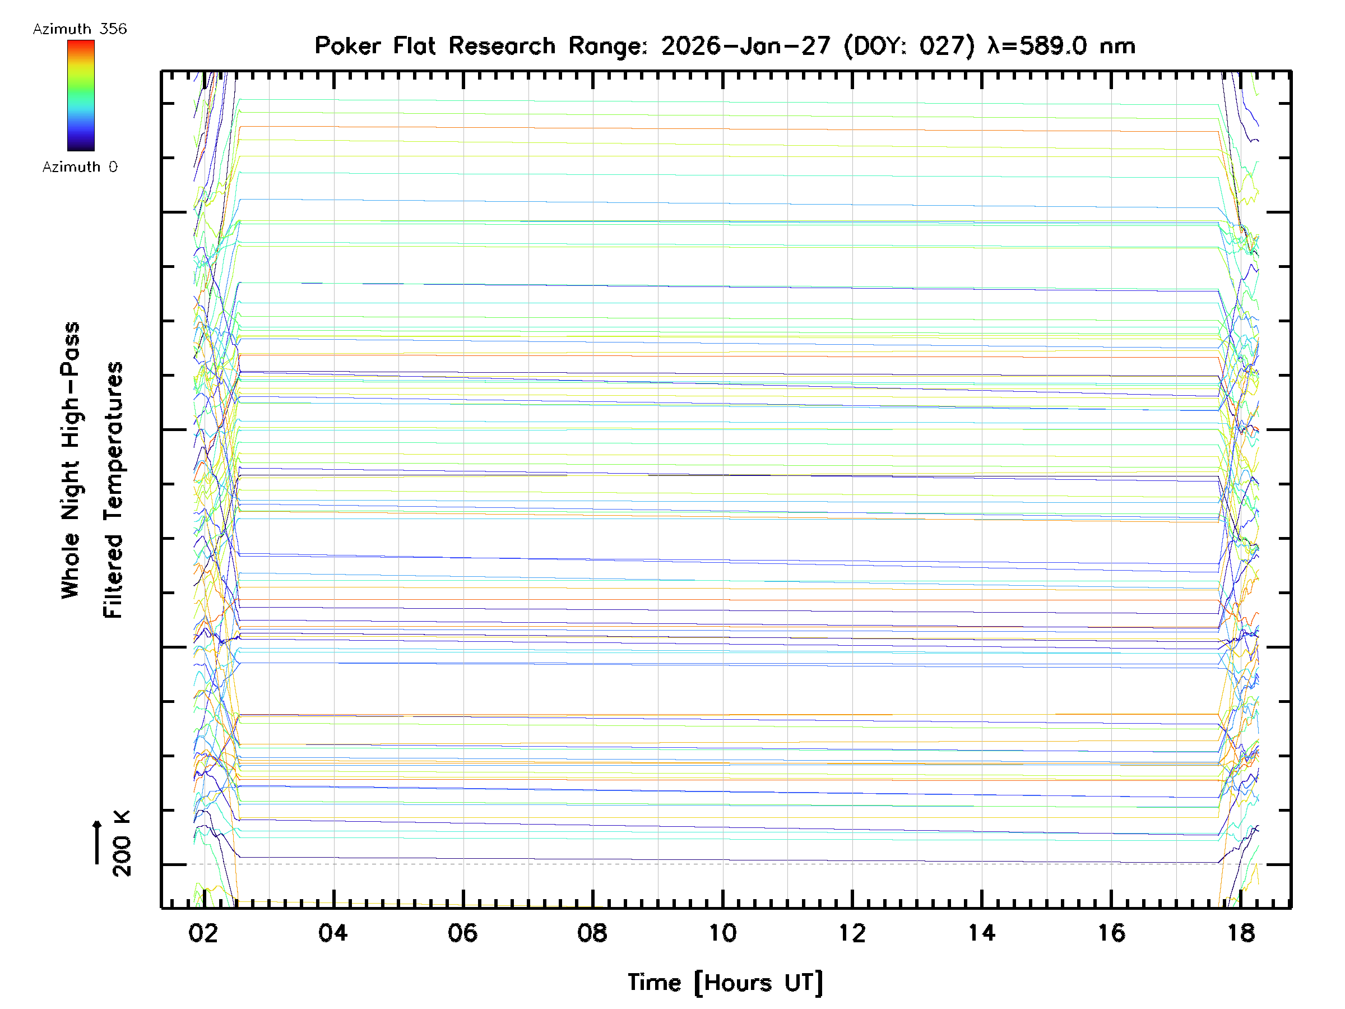
Task: Click the '12' hour tick label
Action: point(852,933)
